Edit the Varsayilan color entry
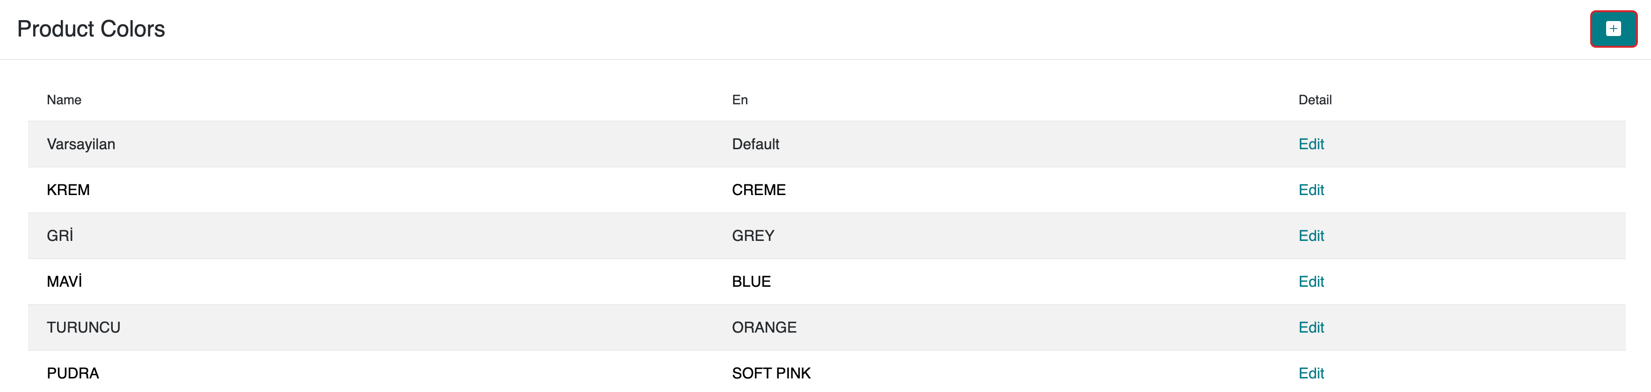Image resolution: width=1651 pixels, height=392 pixels. click(x=1311, y=144)
